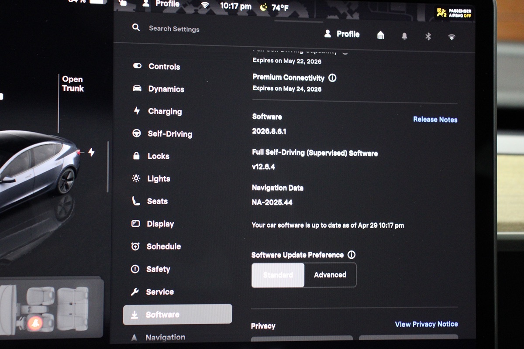This screenshot has width=524, height=349.
Task: Click the Controls toggle icon
Action: pos(137,66)
